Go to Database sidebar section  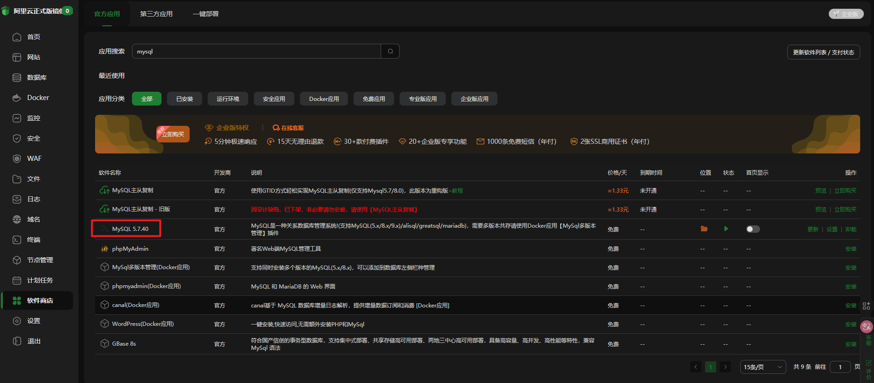pyautogui.click(x=36, y=77)
